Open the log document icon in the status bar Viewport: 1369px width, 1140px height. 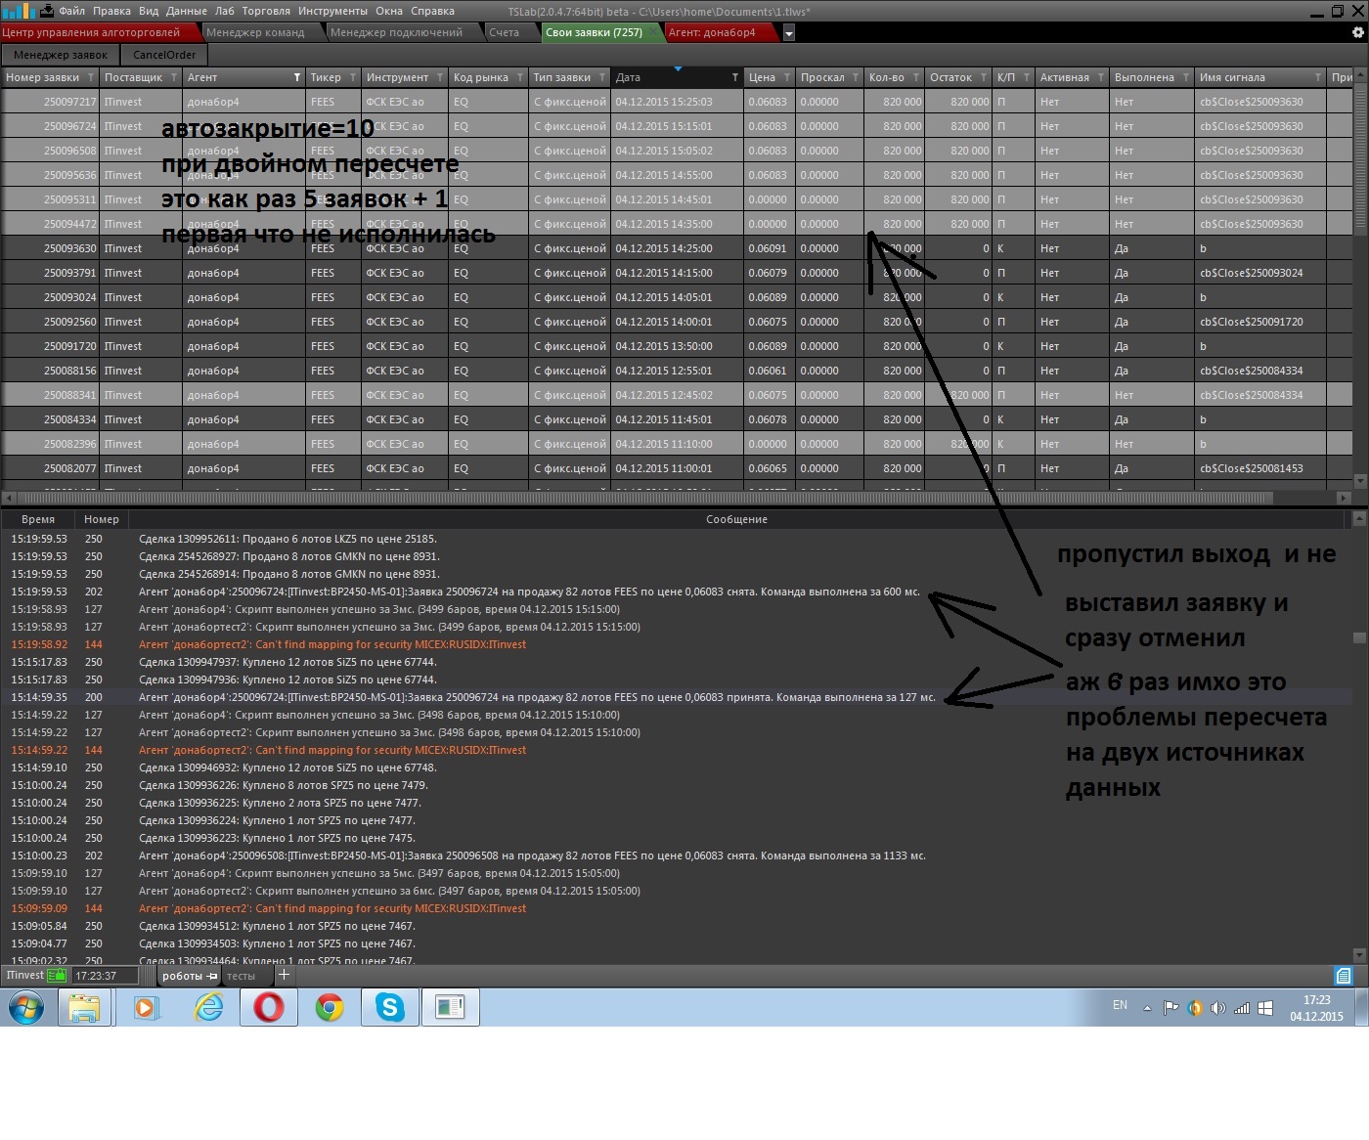coord(1344,975)
